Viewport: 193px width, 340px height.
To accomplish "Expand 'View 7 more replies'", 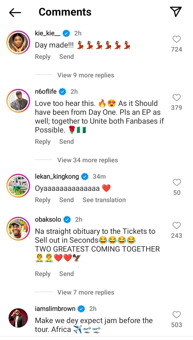I will tap(86, 292).
